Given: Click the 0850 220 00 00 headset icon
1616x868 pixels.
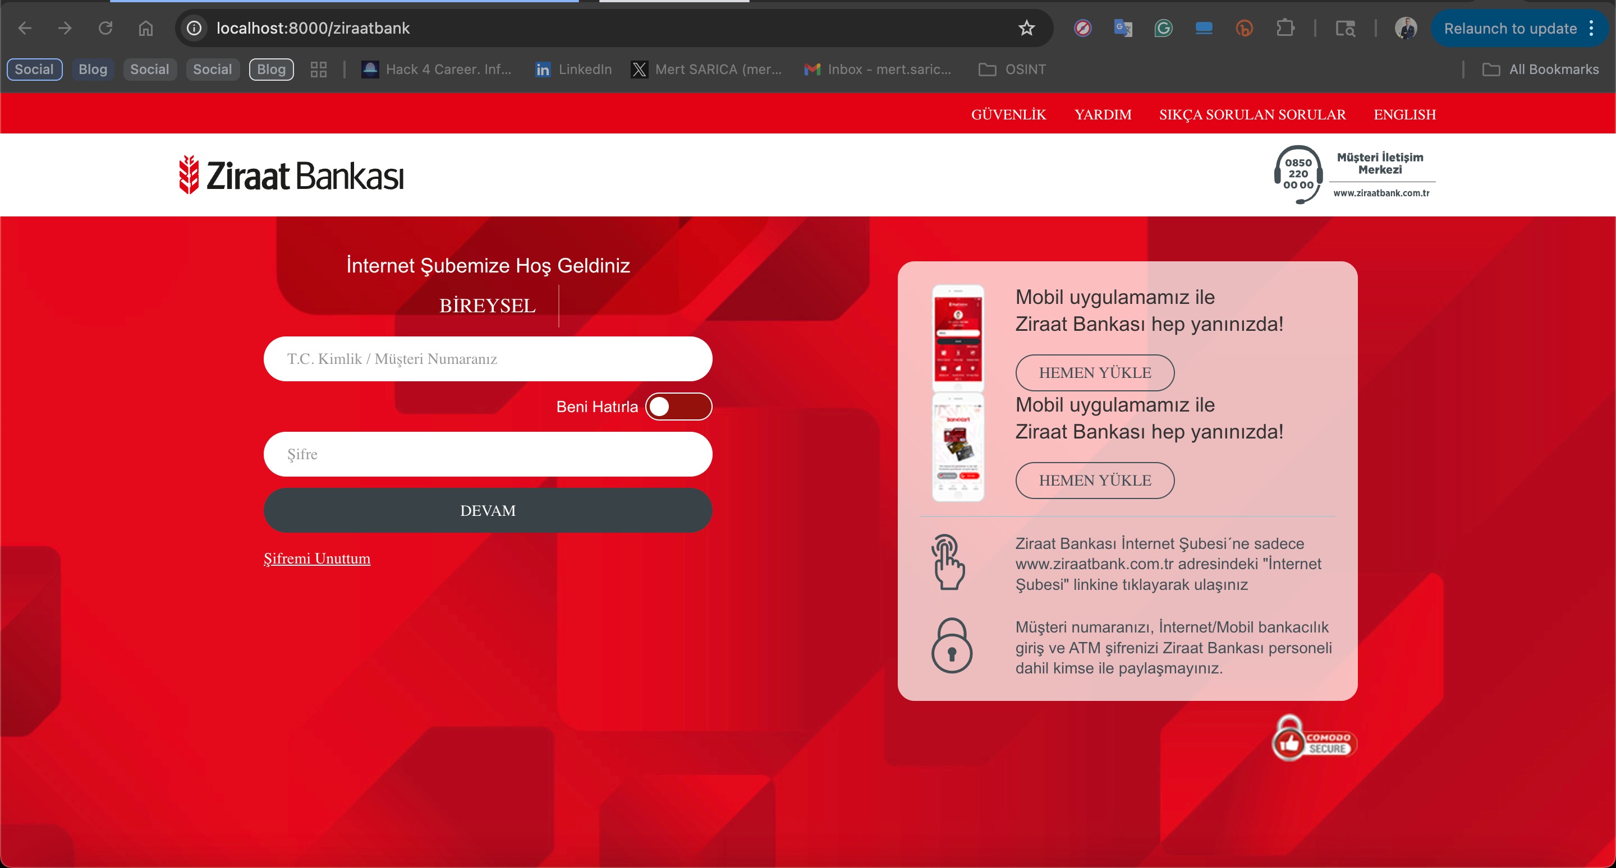Looking at the screenshot, I should tap(1297, 175).
